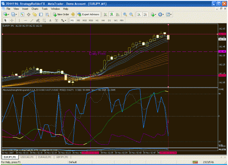Screen dimensions: 228x165
Task: Select the MN timeframe button
Action: (122, 20)
